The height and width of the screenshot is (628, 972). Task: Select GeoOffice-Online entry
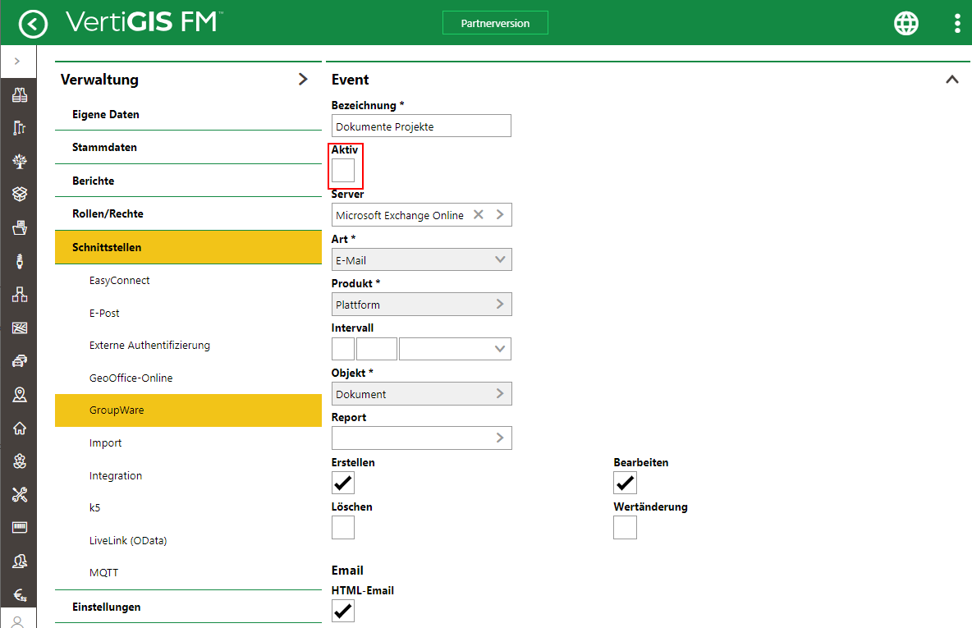pos(131,378)
